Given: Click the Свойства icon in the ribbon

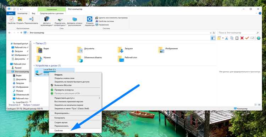Looking at the screenshot, I should (x=12, y=19).
